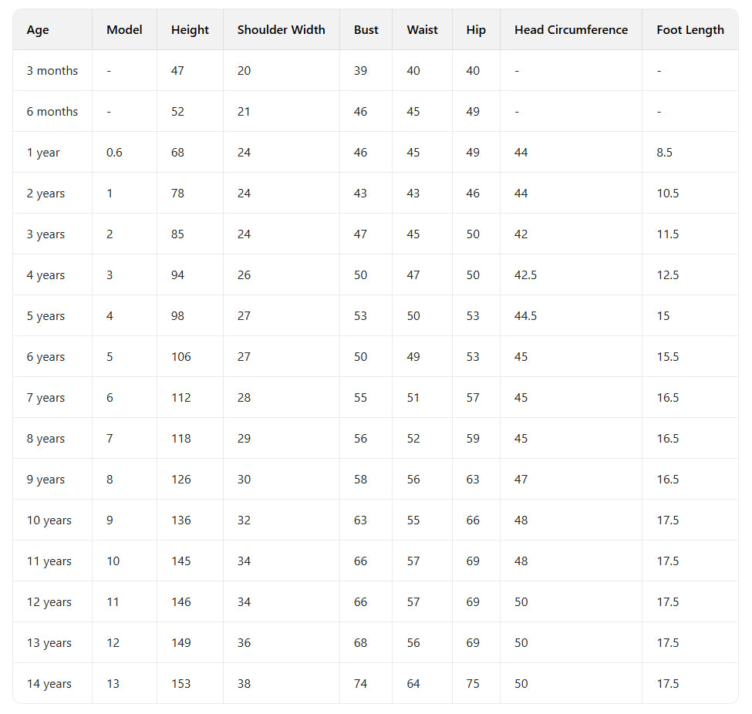Select head circumference value 42.5
752x714 pixels.
click(x=526, y=275)
